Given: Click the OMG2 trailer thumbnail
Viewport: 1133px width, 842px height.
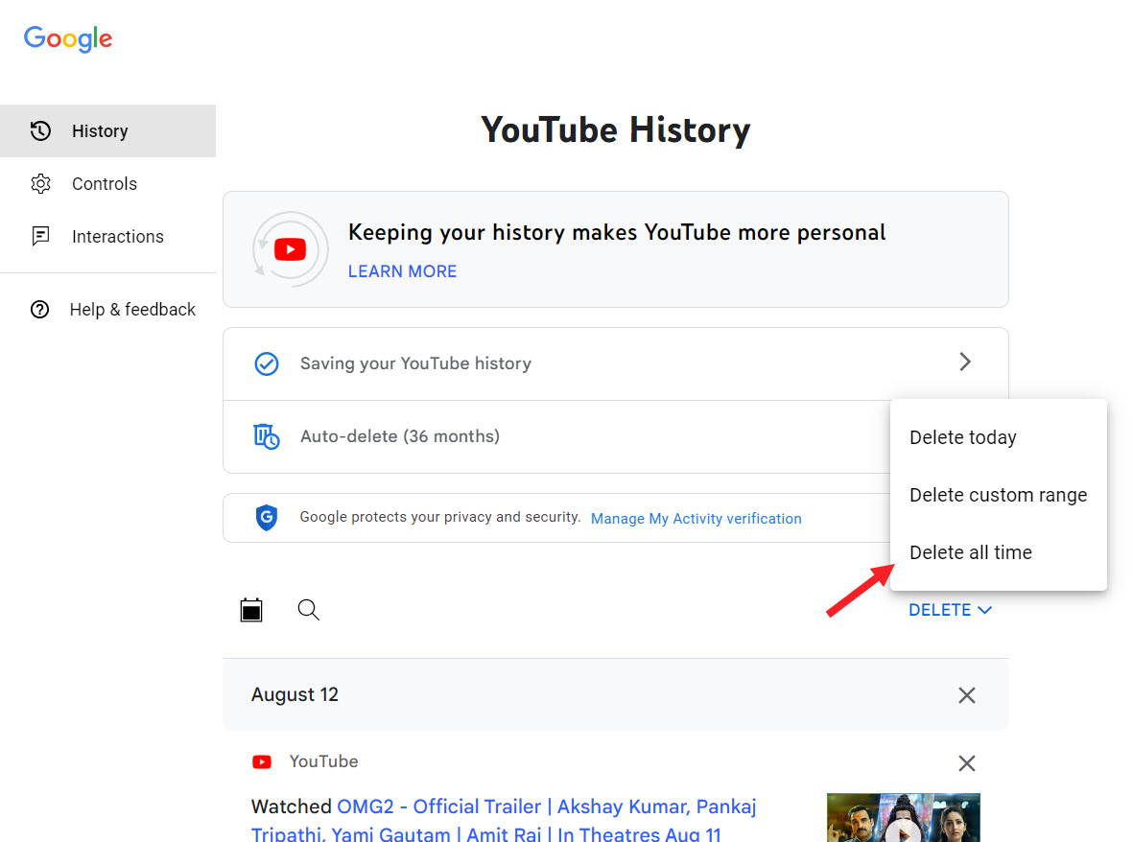Looking at the screenshot, I should pyautogui.click(x=903, y=817).
